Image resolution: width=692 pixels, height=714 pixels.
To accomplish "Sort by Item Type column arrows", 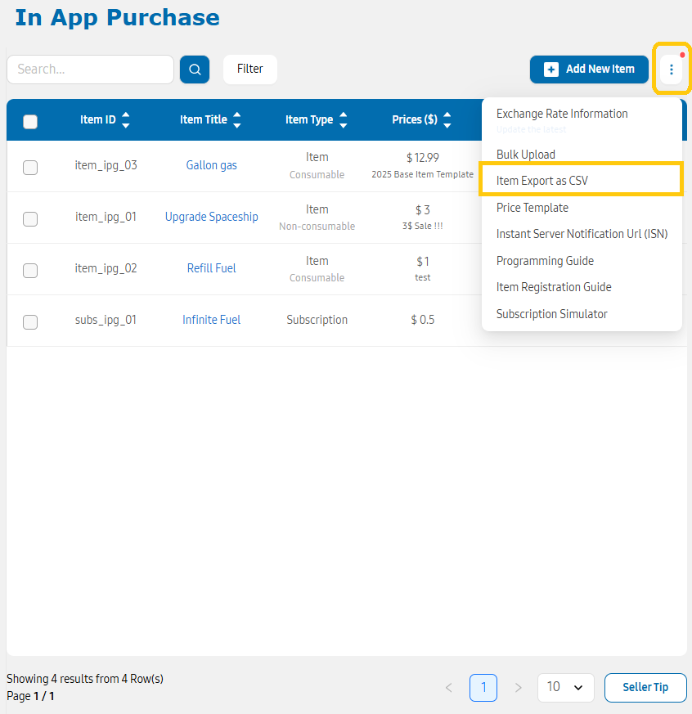I will (x=344, y=119).
